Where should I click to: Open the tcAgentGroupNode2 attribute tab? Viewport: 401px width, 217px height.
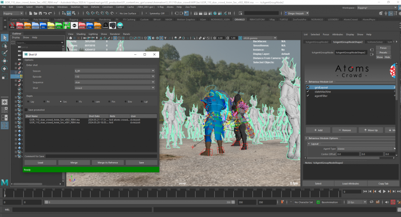317,42
